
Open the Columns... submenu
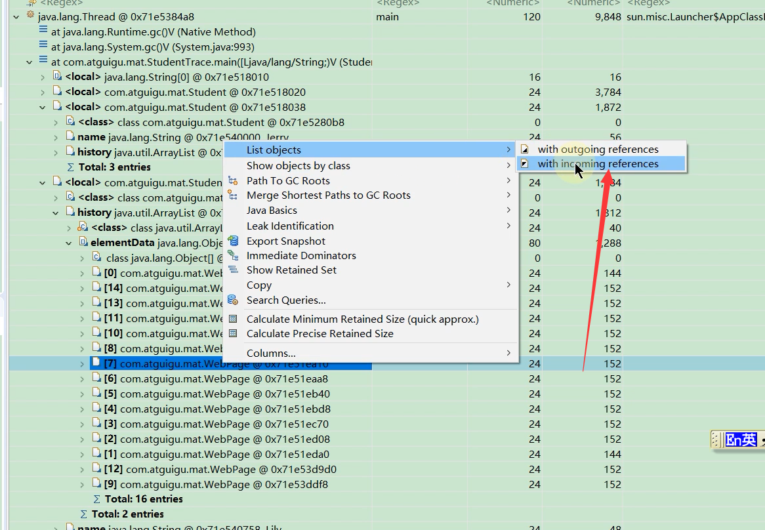coord(370,354)
